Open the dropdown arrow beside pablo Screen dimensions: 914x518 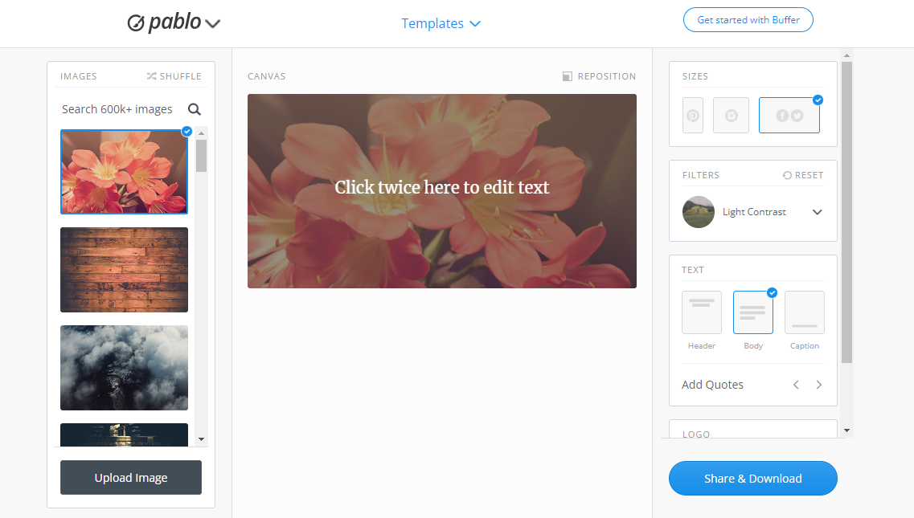coord(213,24)
